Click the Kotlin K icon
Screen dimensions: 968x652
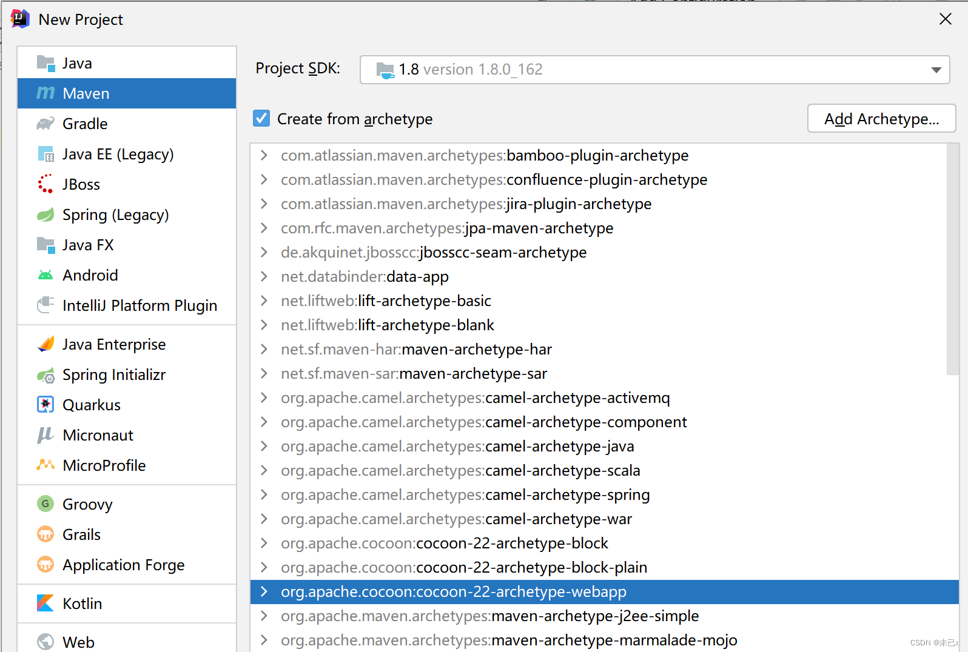point(45,603)
